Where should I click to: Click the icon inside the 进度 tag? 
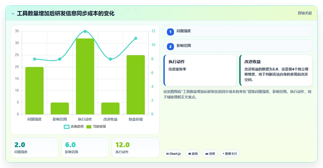point(206,154)
